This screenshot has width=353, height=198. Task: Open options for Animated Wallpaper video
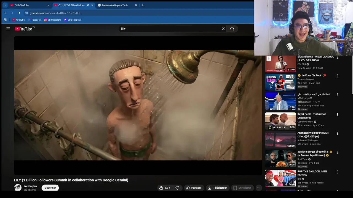(x=337, y=133)
